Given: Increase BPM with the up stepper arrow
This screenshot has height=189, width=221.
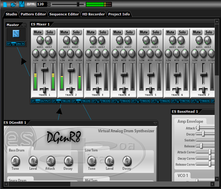Looking at the screenshot, I should (x=49, y=3).
